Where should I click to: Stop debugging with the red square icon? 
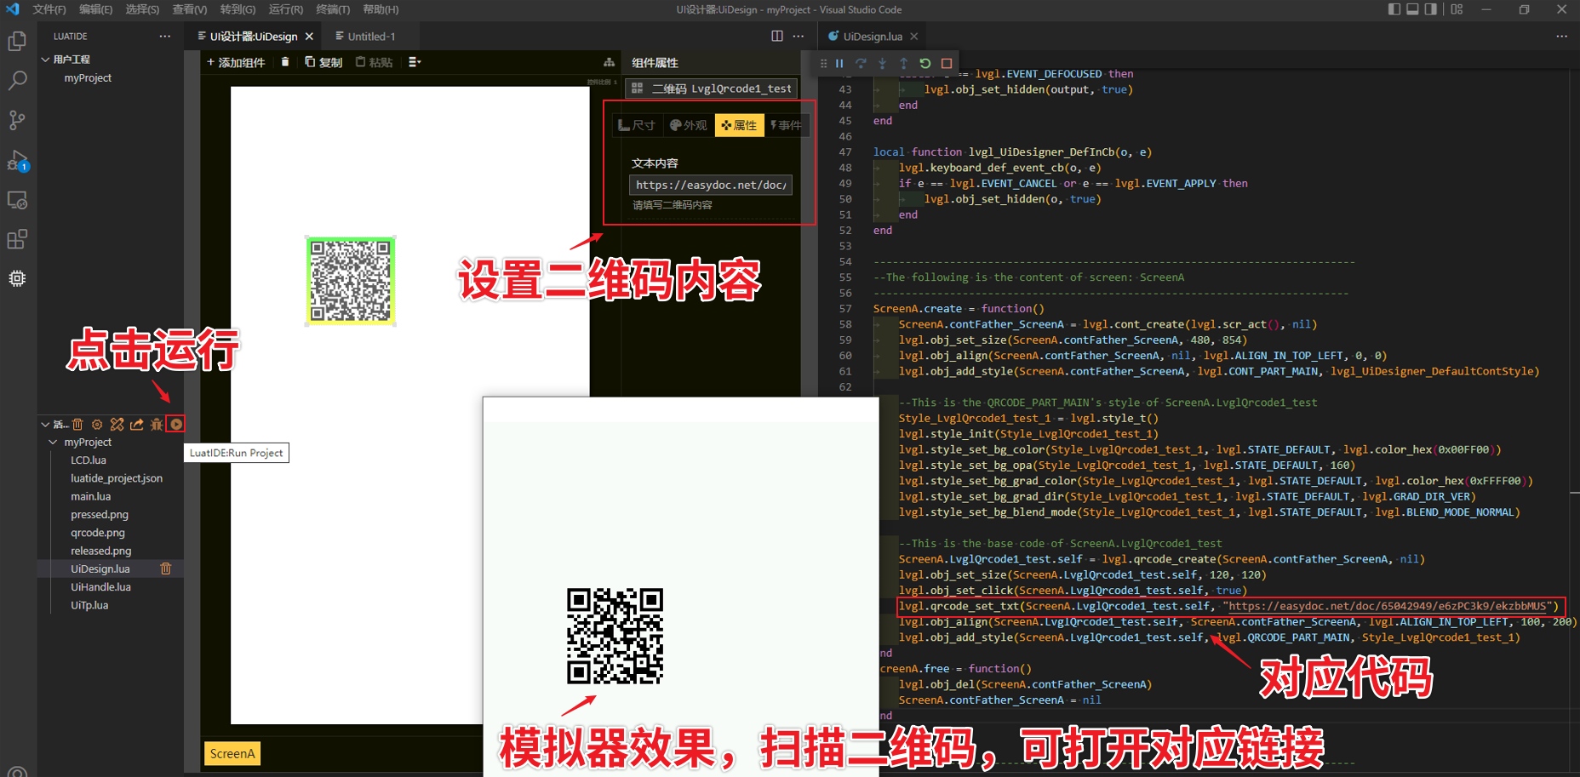point(945,63)
